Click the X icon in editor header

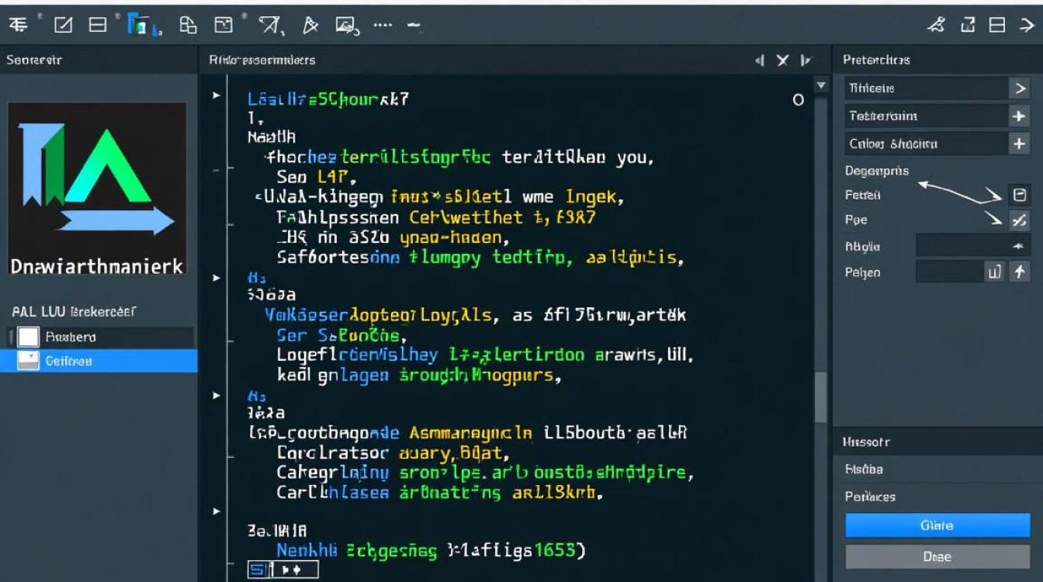(782, 60)
